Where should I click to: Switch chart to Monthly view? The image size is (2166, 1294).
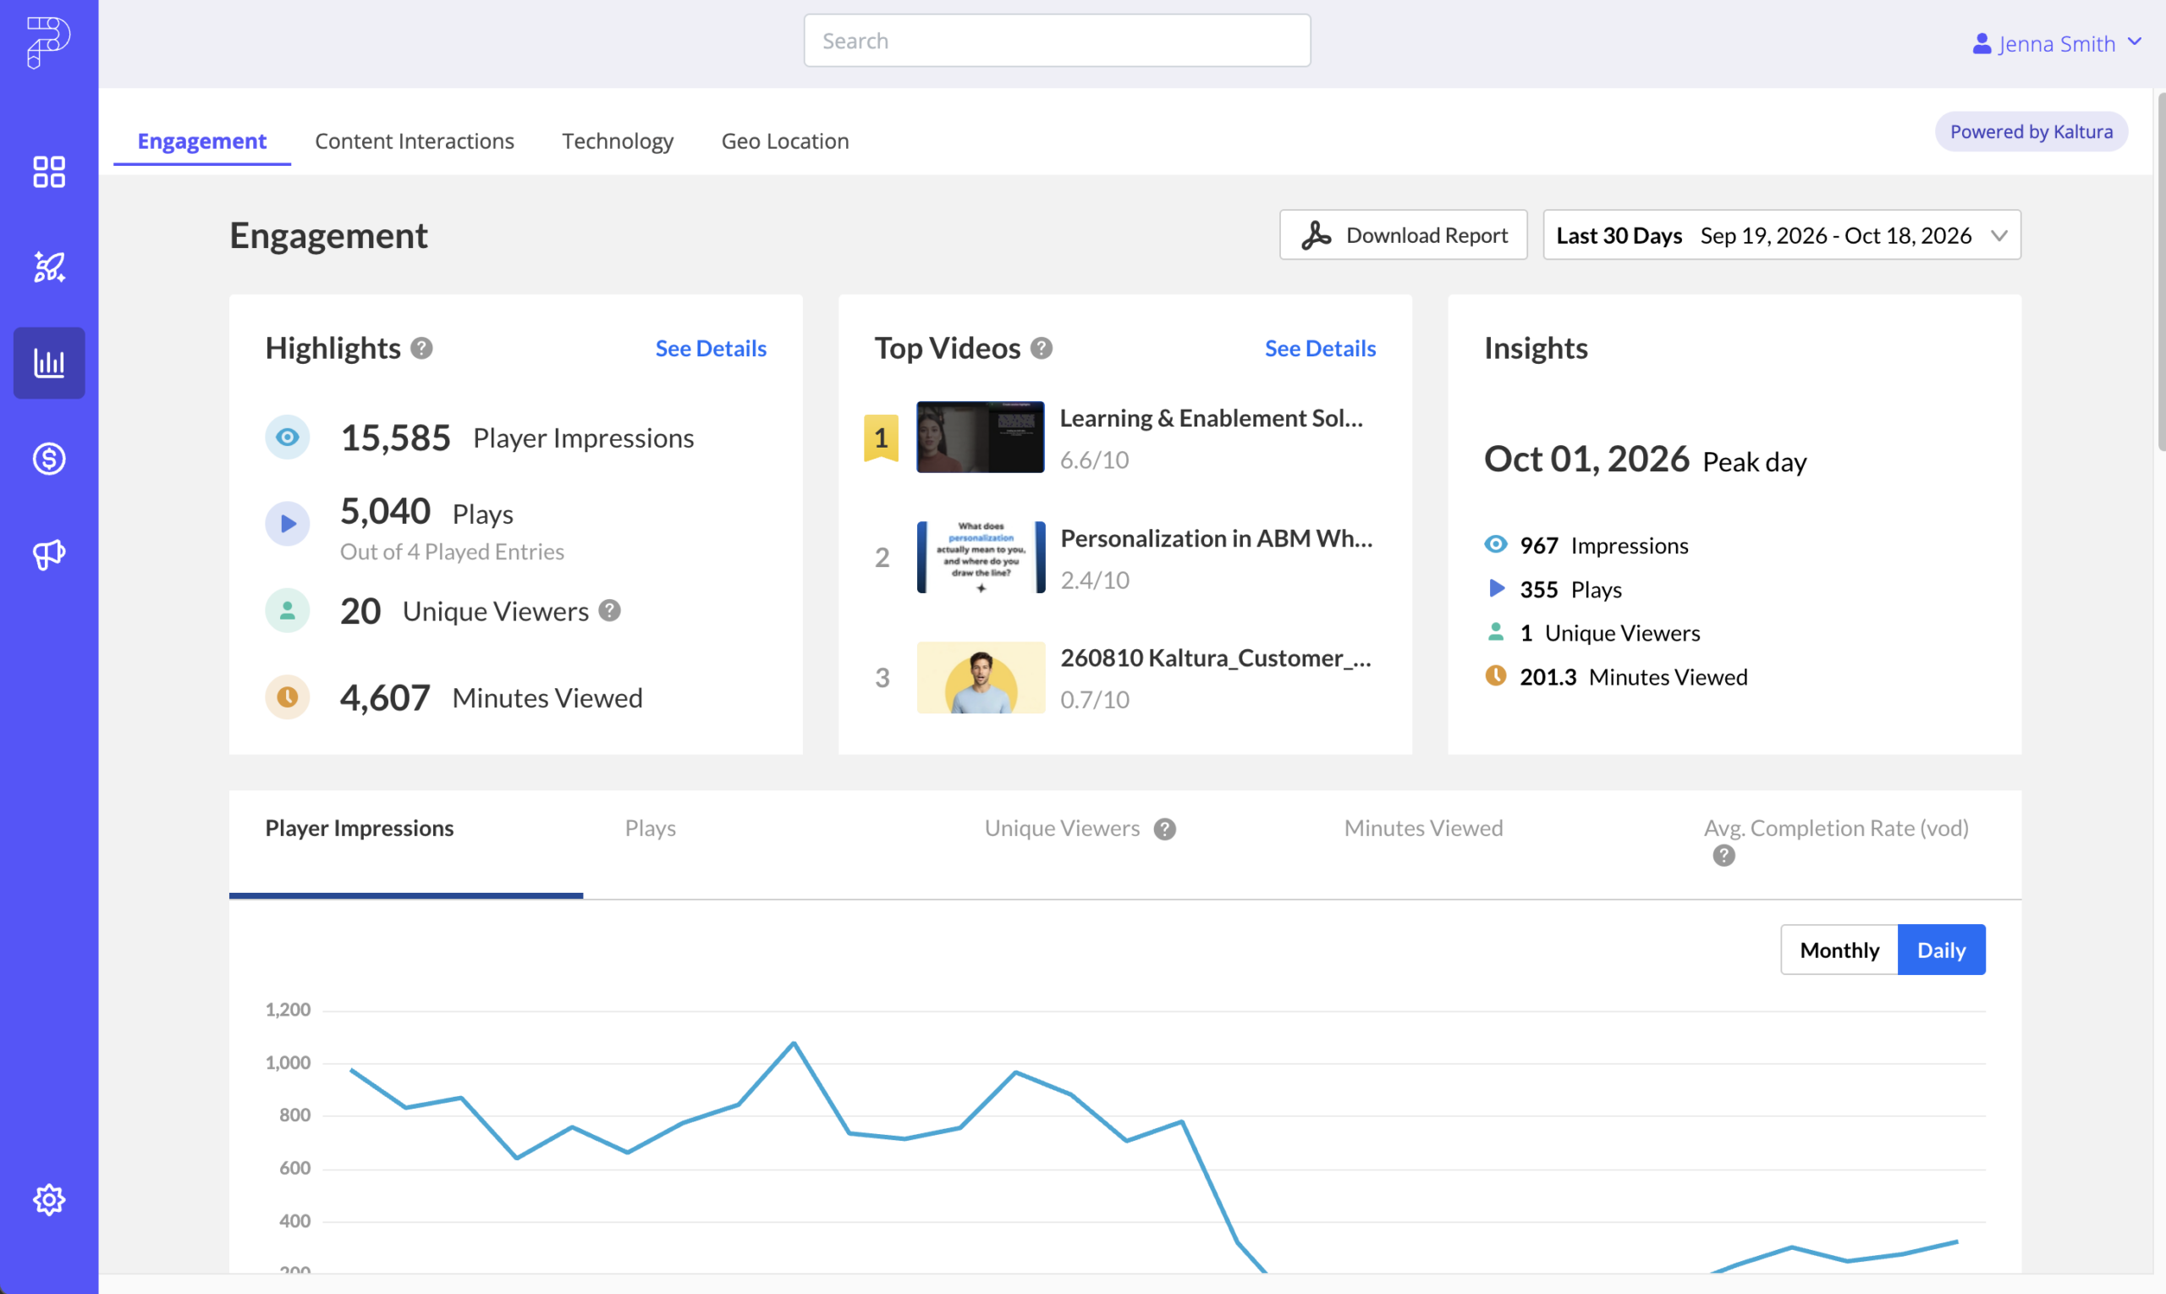1839,950
